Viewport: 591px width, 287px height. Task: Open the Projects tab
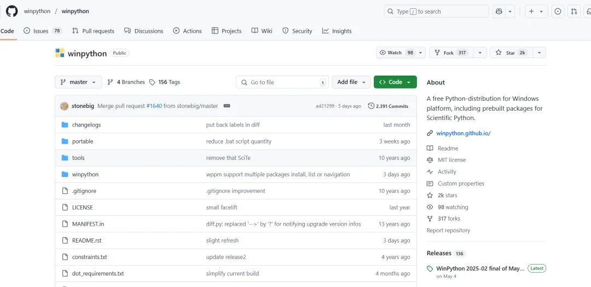[227, 31]
